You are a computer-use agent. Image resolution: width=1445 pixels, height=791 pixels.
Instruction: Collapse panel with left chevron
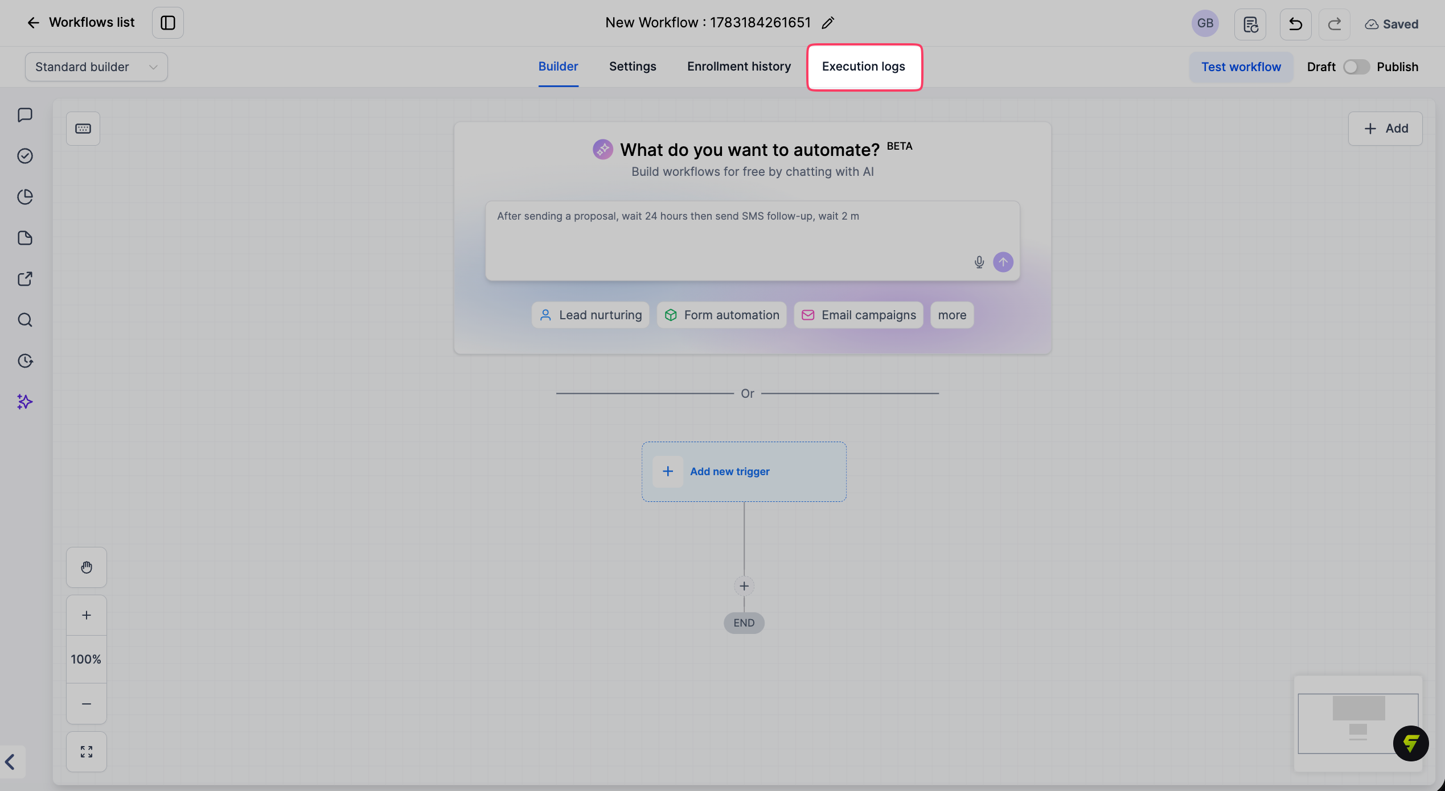10,761
